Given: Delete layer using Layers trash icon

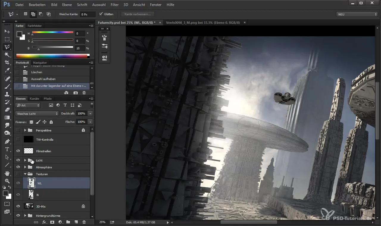Looking at the screenshot, I should pos(84,222).
